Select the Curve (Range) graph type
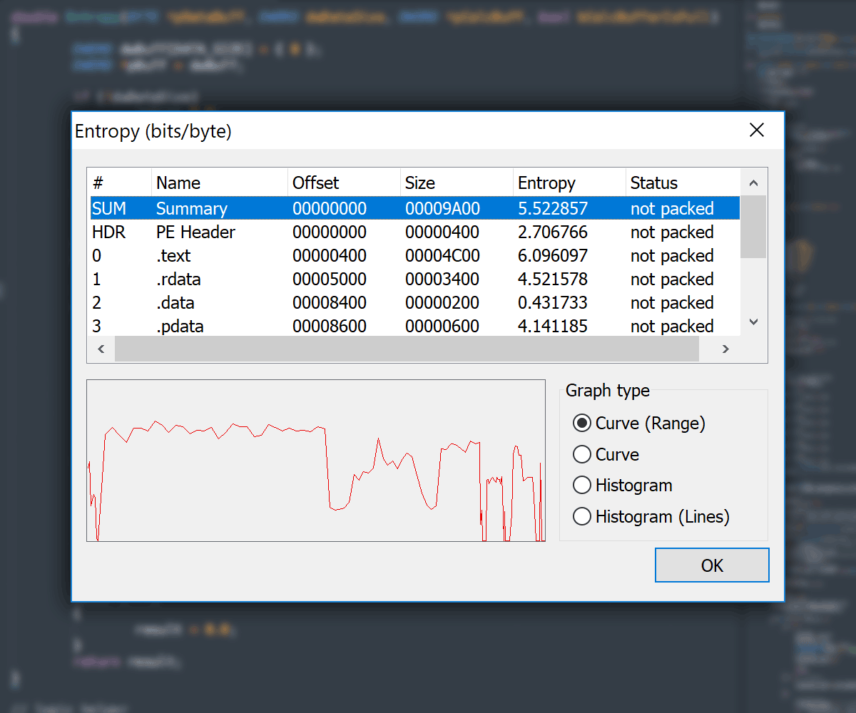This screenshot has height=713, width=856. [582, 423]
